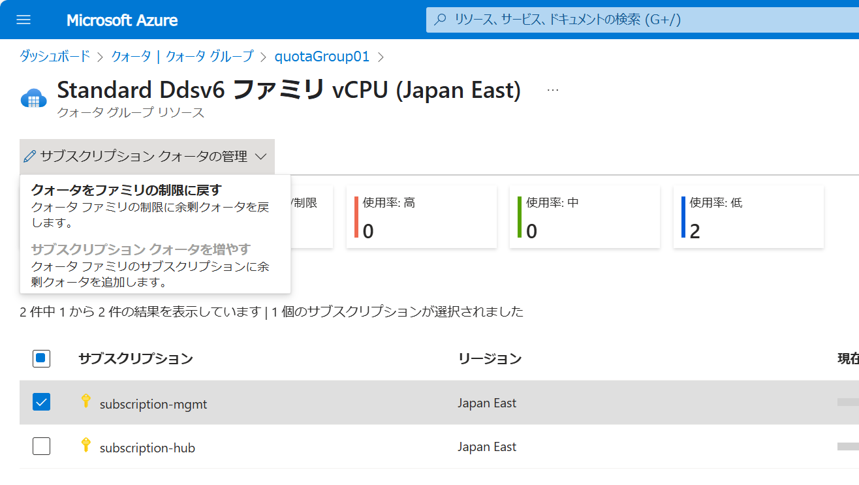Image resolution: width=859 pixels, height=485 pixels.
Task: Click Japan East cell for subscription-mgmt
Action: (487, 403)
